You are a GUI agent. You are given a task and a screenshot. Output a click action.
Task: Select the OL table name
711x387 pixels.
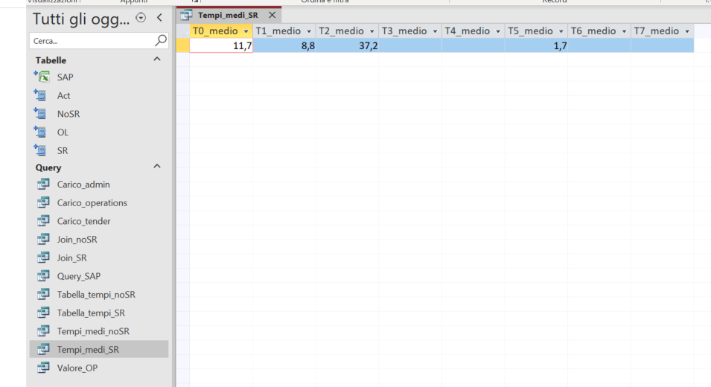[x=63, y=132]
